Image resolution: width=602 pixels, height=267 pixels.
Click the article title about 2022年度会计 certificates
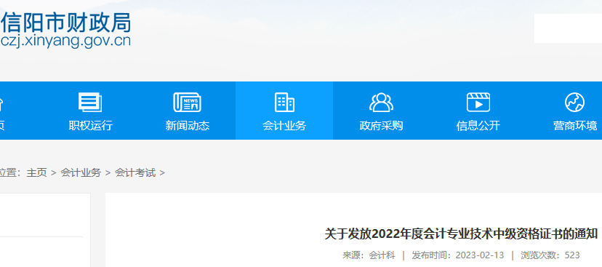tap(461, 234)
